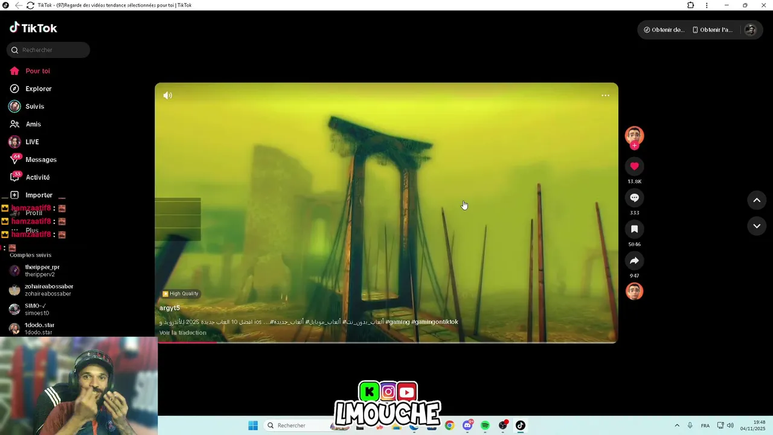The height and width of the screenshot is (435, 773).
Task: Open the network icon in system tray
Action: pos(720,425)
